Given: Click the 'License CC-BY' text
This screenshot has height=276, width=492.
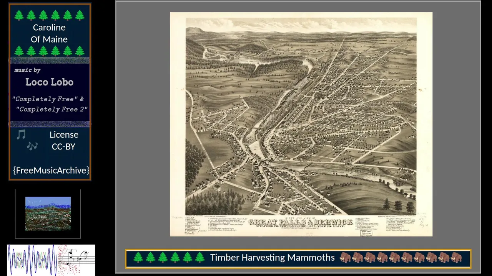Looking at the screenshot, I should pos(64,140).
